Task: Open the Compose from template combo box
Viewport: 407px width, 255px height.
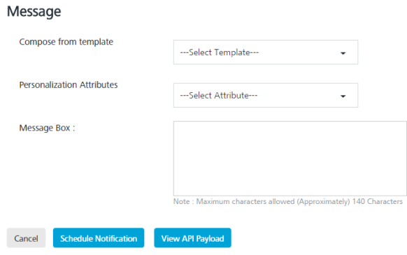Action: [x=266, y=52]
